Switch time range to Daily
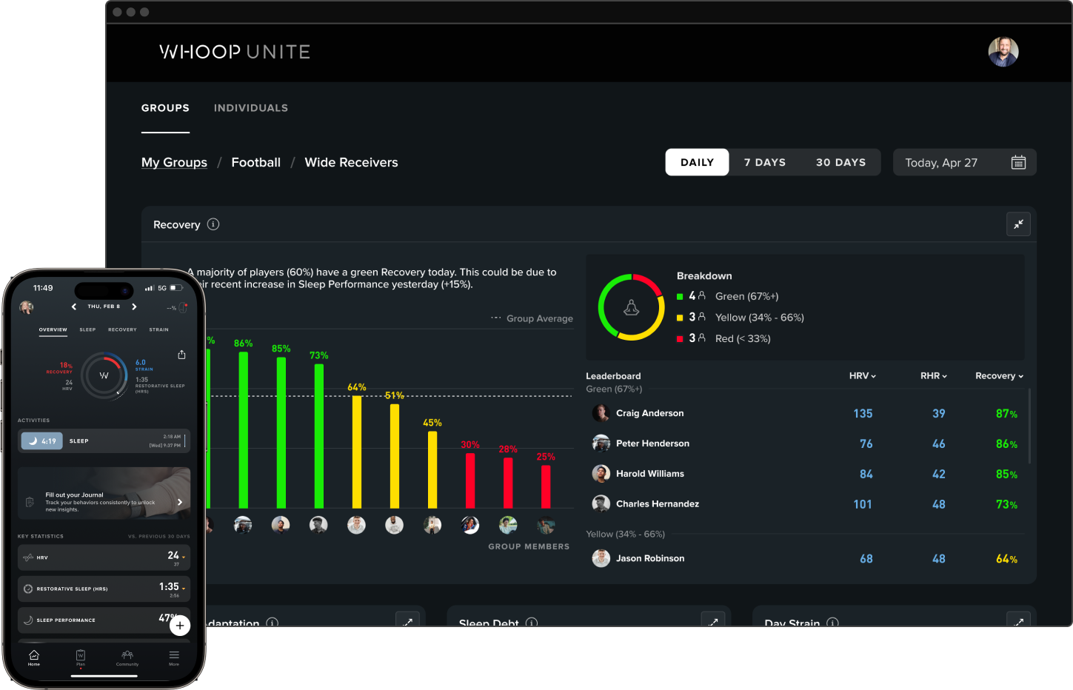The width and height of the screenshot is (1073, 690). click(697, 162)
